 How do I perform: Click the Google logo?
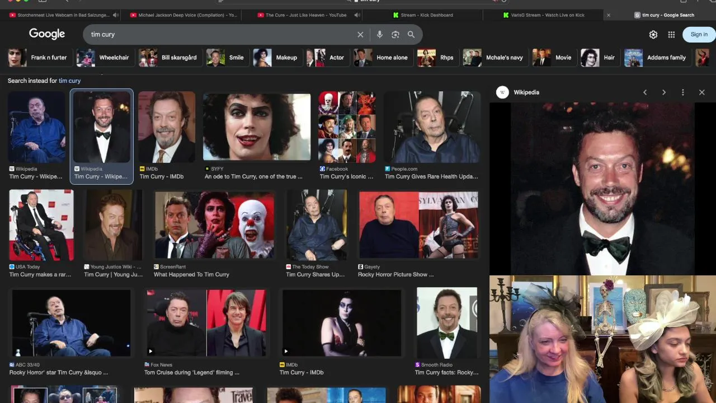pos(47,34)
